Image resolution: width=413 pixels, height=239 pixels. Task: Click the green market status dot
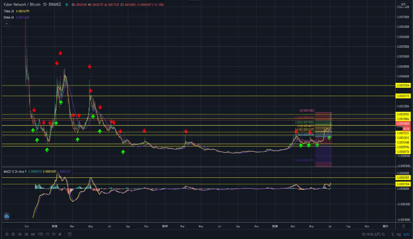pyautogui.click(x=66, y=4)
